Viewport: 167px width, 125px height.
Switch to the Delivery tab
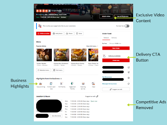[x=114, y=38]
